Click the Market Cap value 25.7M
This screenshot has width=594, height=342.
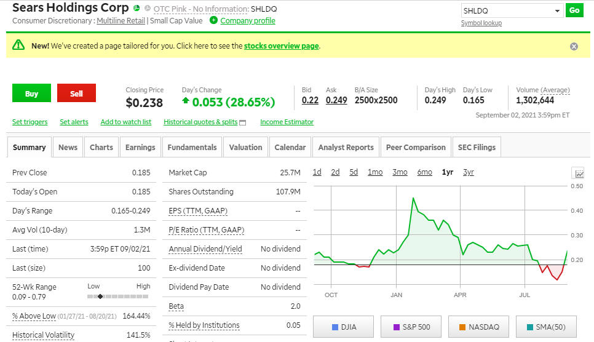(290, 172)
